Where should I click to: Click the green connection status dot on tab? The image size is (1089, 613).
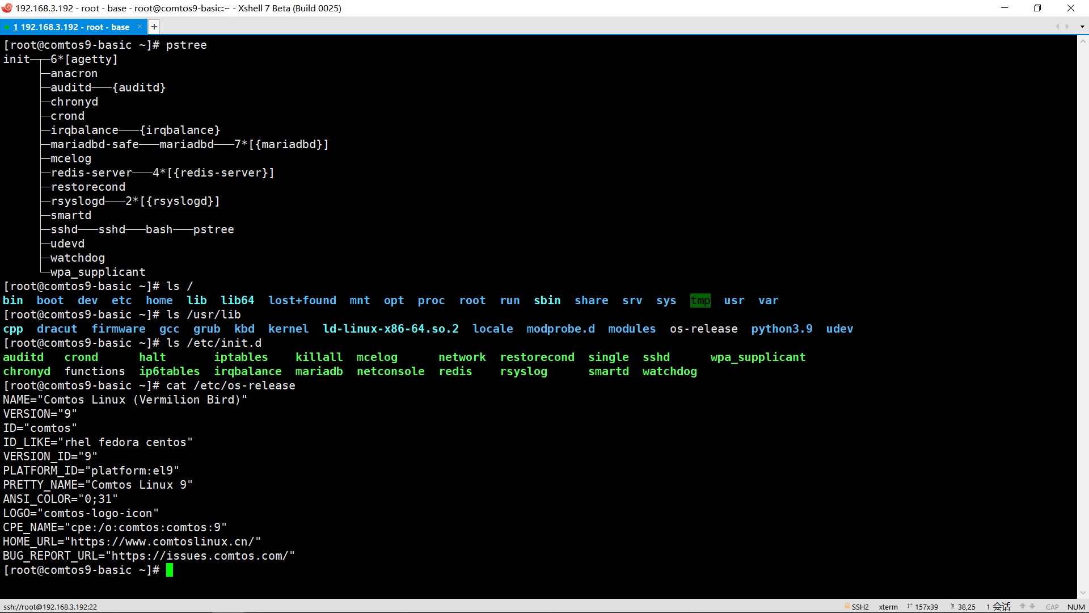[x=7, y=27]
